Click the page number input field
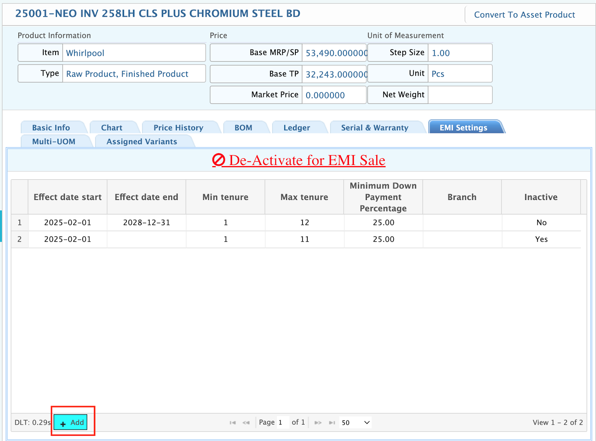596x441 pixels. tap(283, 423)
